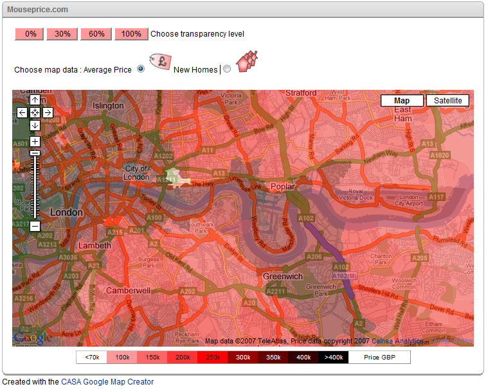Click the Price GBP legend label
Image resolution: width=488 pixels, height=389 pixels.
tap(379, 358)
